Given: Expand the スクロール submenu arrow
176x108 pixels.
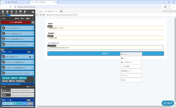Looking at the screenshot, I should point(141,75).
